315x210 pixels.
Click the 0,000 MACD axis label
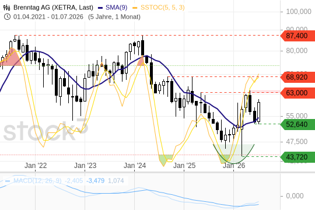click(295, 196)
